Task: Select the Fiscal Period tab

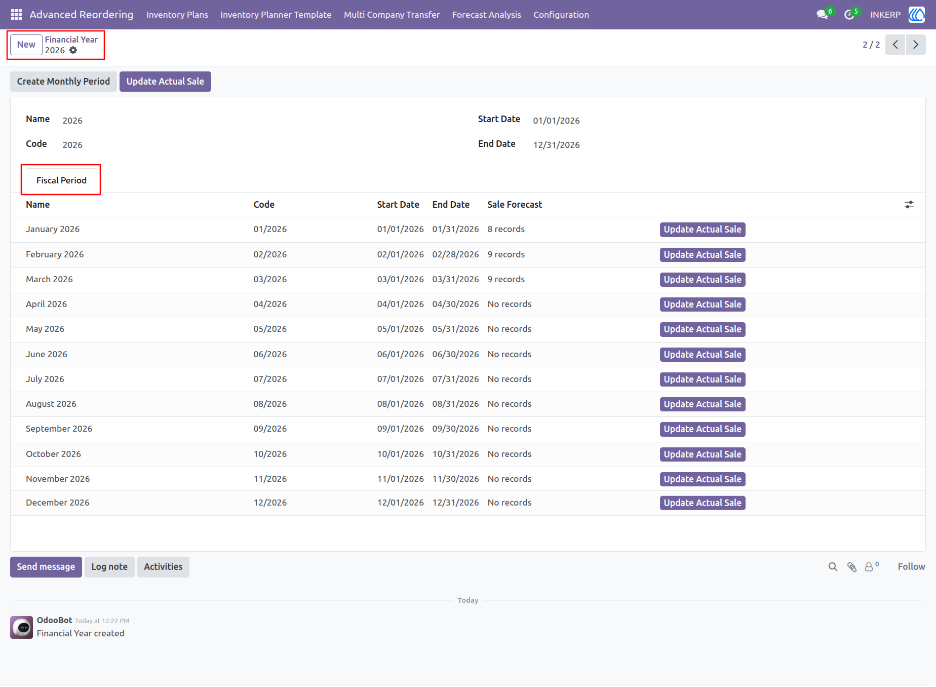Action: [61, 180]
